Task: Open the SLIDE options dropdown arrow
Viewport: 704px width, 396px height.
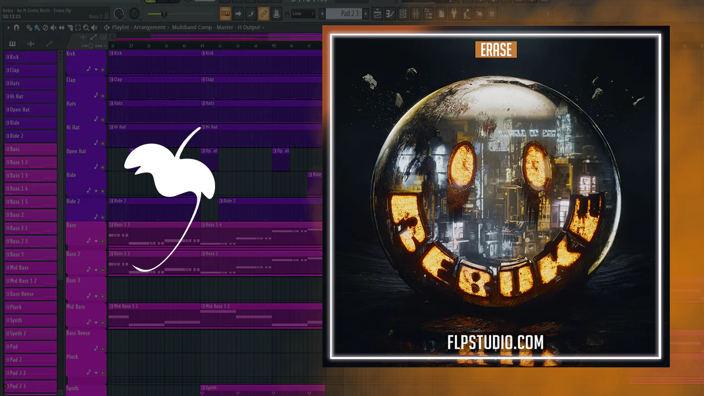Action: (105, 46)
